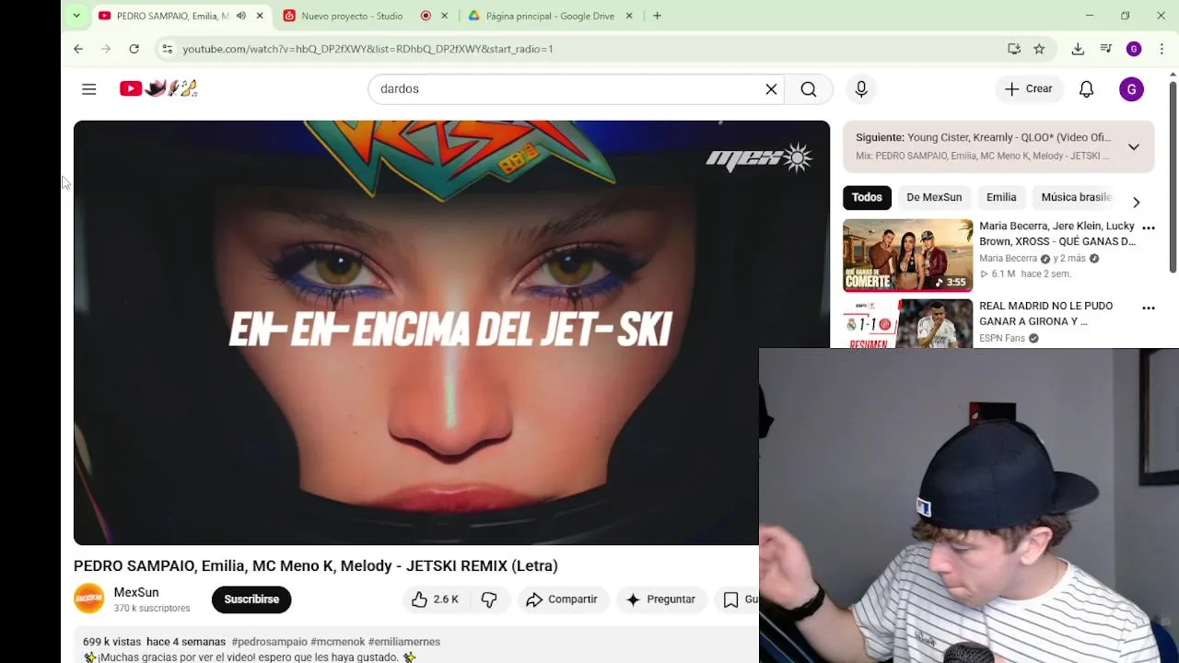Screen dimensions: 1179x663
Task: Open options for Real Madrid video
Action: click(x=1149, y=308)
